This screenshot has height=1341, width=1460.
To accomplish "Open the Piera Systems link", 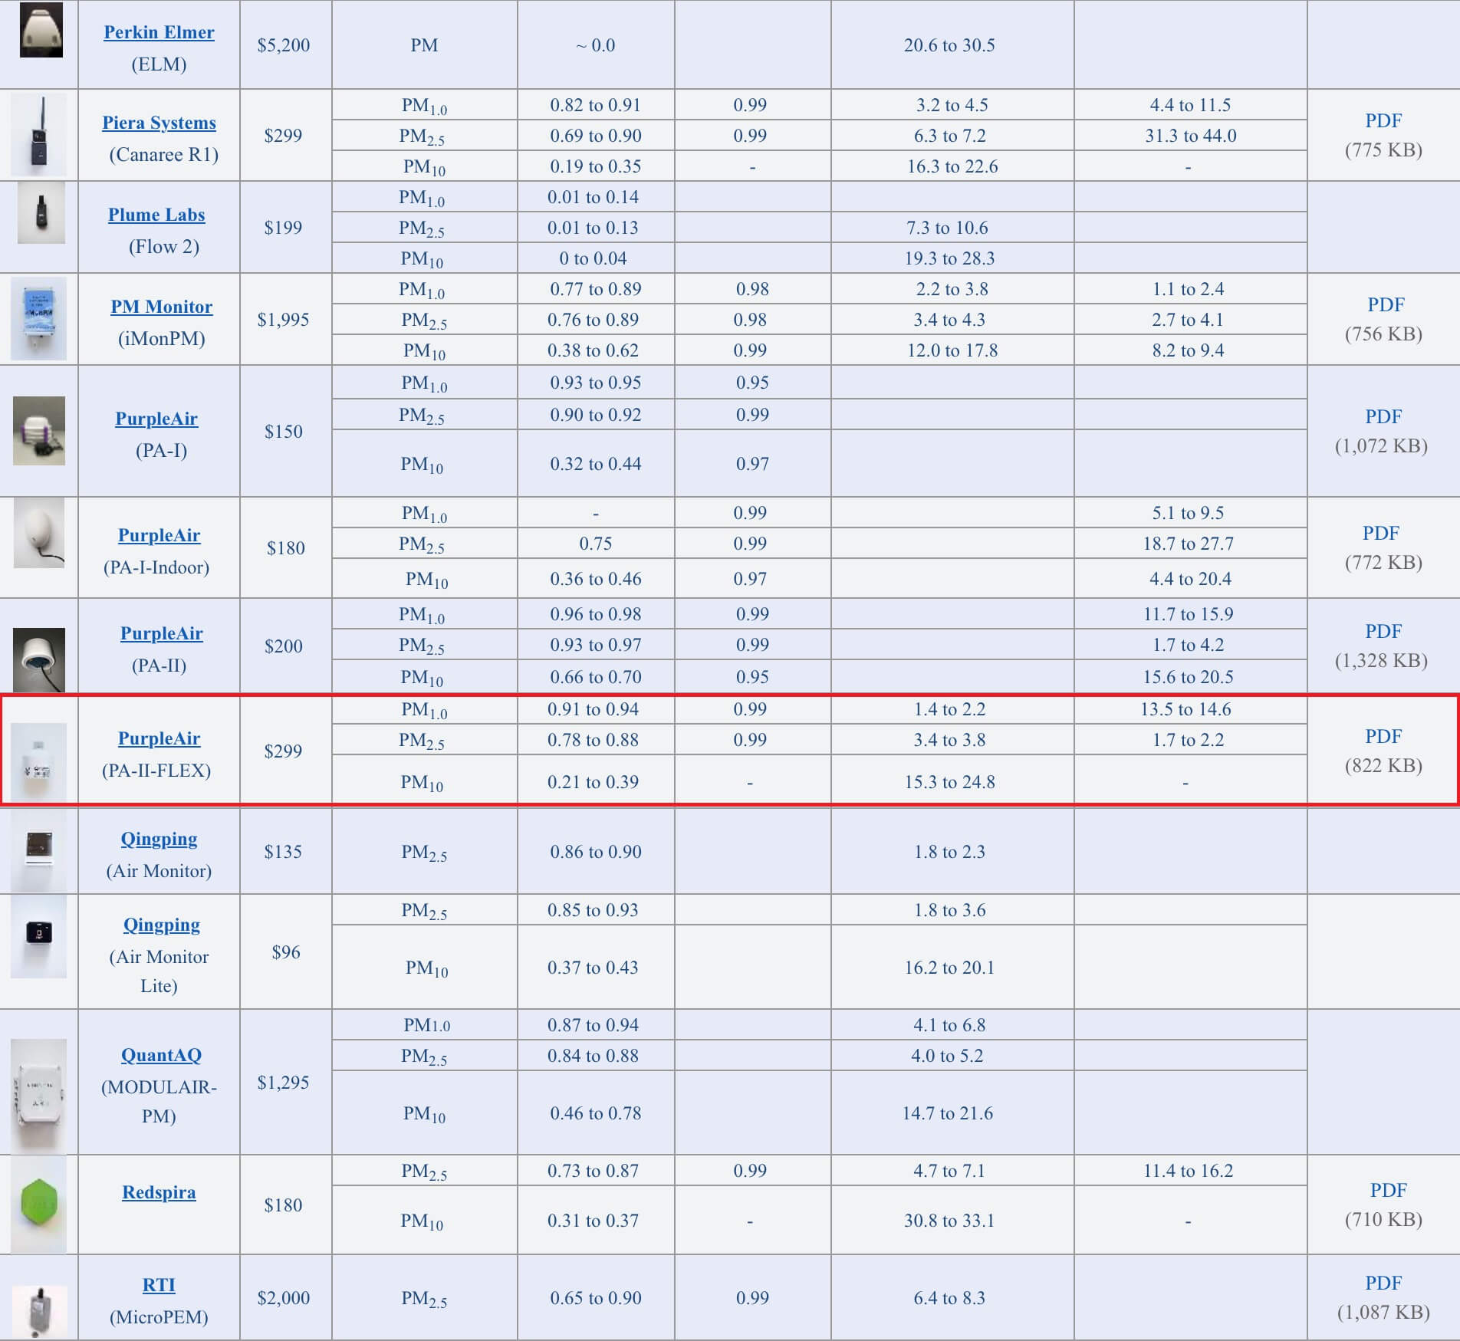I will pos(159,123).
